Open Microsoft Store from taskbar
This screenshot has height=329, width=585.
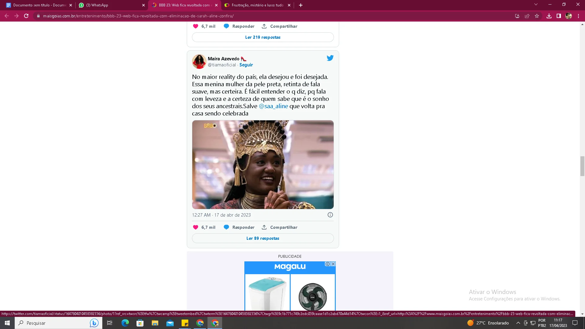point(140,323)
